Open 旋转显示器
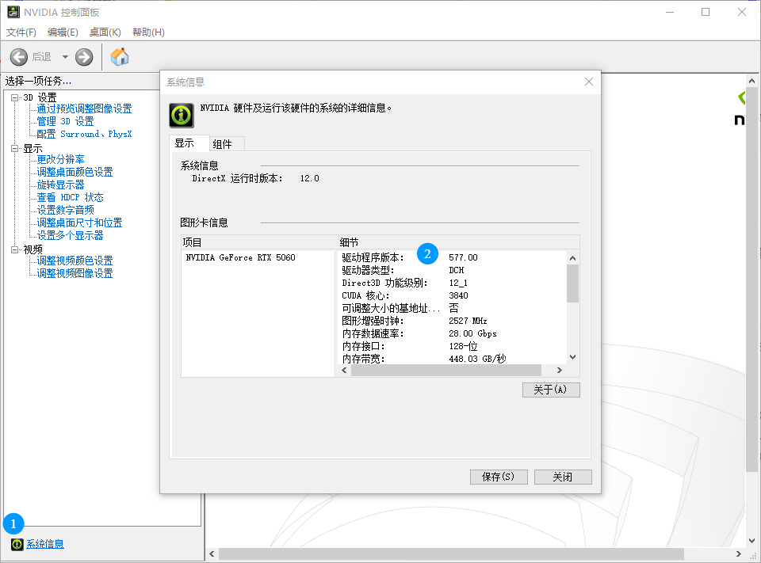The width and height of the screenshot is (761, 563). [61, 184]
